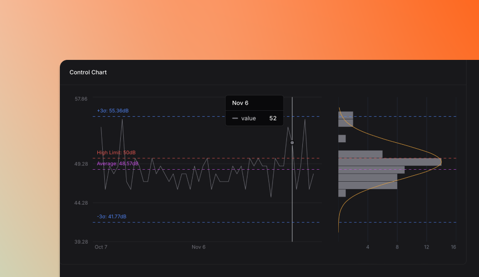Click the Nov 6 tooltip header

240,103
